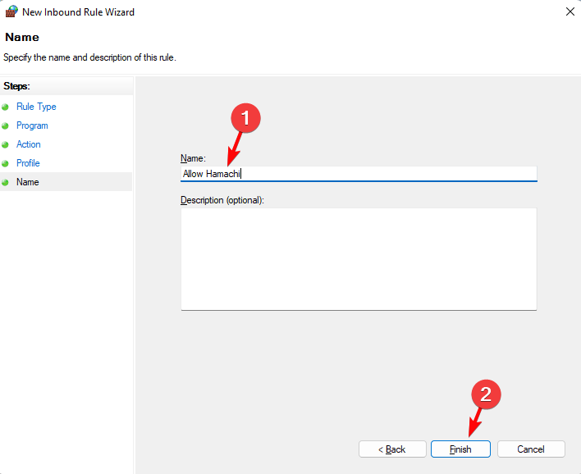Go back with the Back button

click(x=392, y=449)
